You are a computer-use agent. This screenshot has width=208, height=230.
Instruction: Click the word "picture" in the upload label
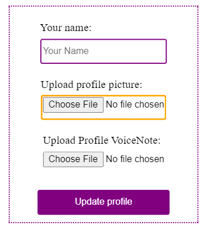pos(124,85)
